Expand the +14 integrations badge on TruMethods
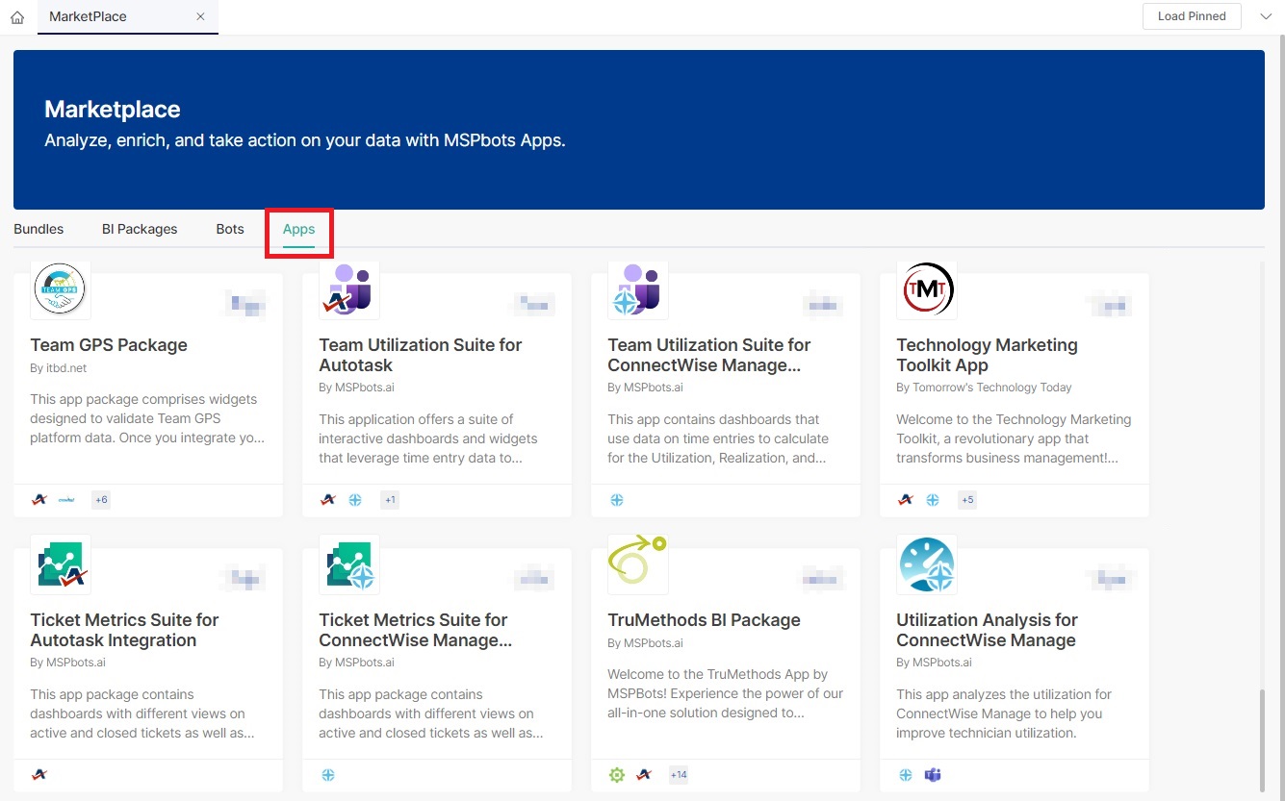Viewport: 1285px width, 801px height. pyautogui.click(x=679, y=775)
